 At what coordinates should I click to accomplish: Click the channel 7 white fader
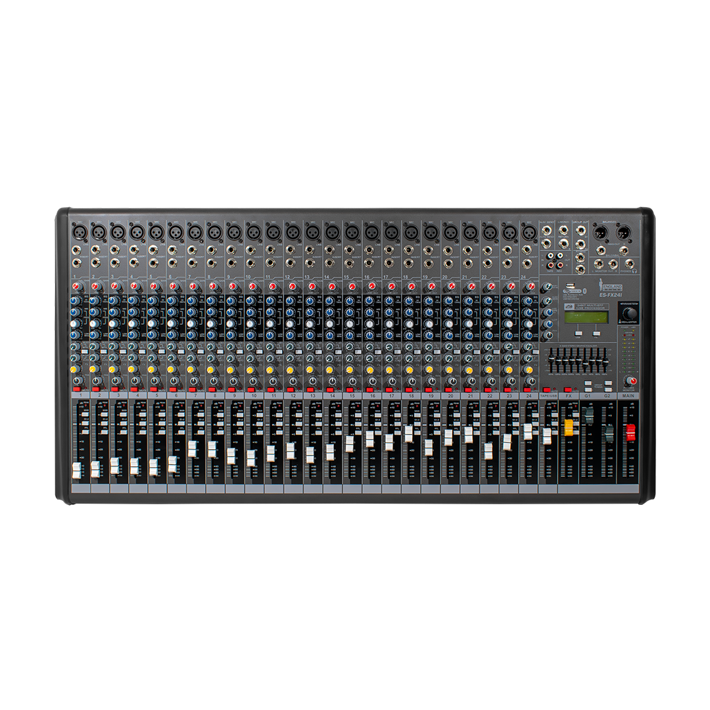click(x=192, y=449)
